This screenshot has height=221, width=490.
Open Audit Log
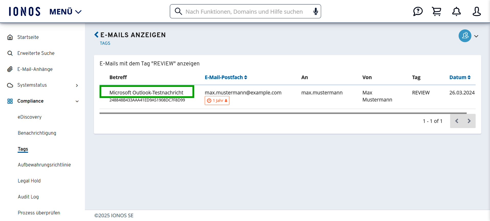[x=28, y=197]
